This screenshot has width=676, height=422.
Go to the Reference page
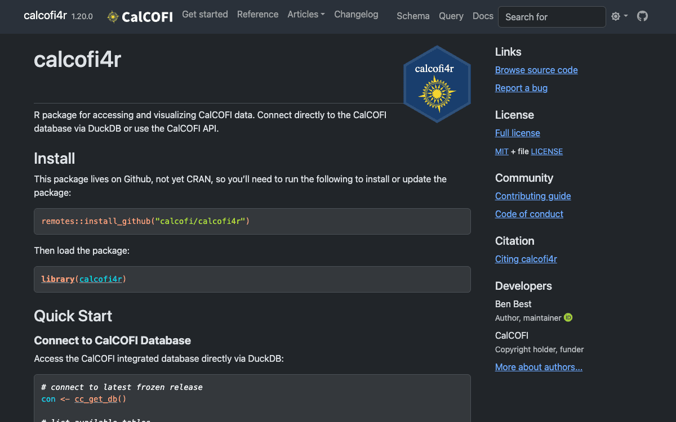pos(257,15)
